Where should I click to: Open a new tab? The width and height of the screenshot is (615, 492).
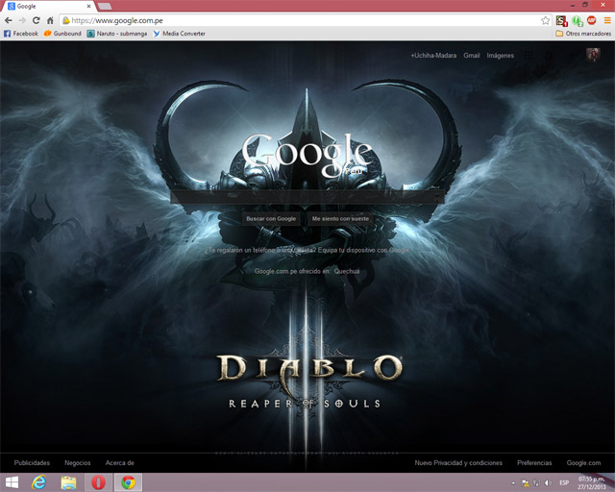click(105, 7)
